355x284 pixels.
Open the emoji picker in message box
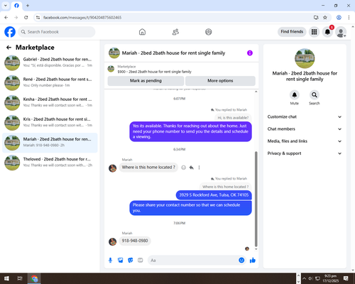(x=241, y=261)
